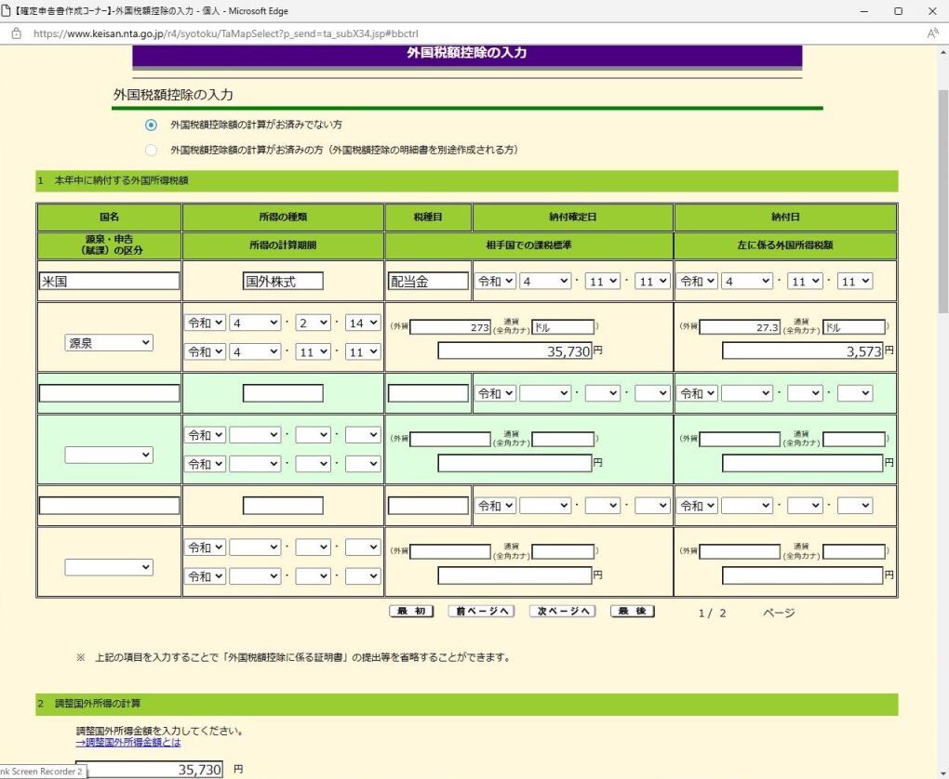Viewport: 949px width, 779px height.
Task: Click the read aloud icon in address bar
Action: (x=932, y=33)
